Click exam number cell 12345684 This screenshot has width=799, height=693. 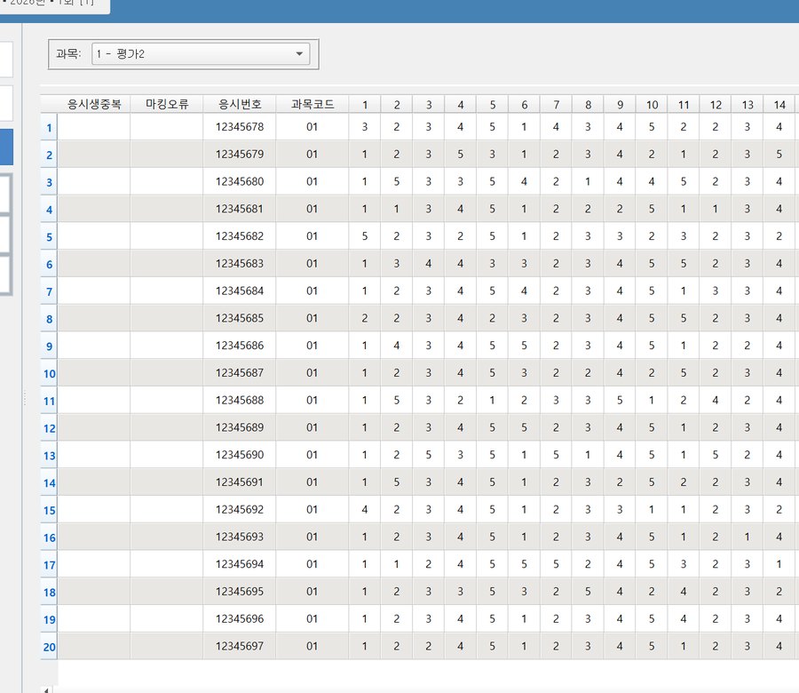[240, 291]
